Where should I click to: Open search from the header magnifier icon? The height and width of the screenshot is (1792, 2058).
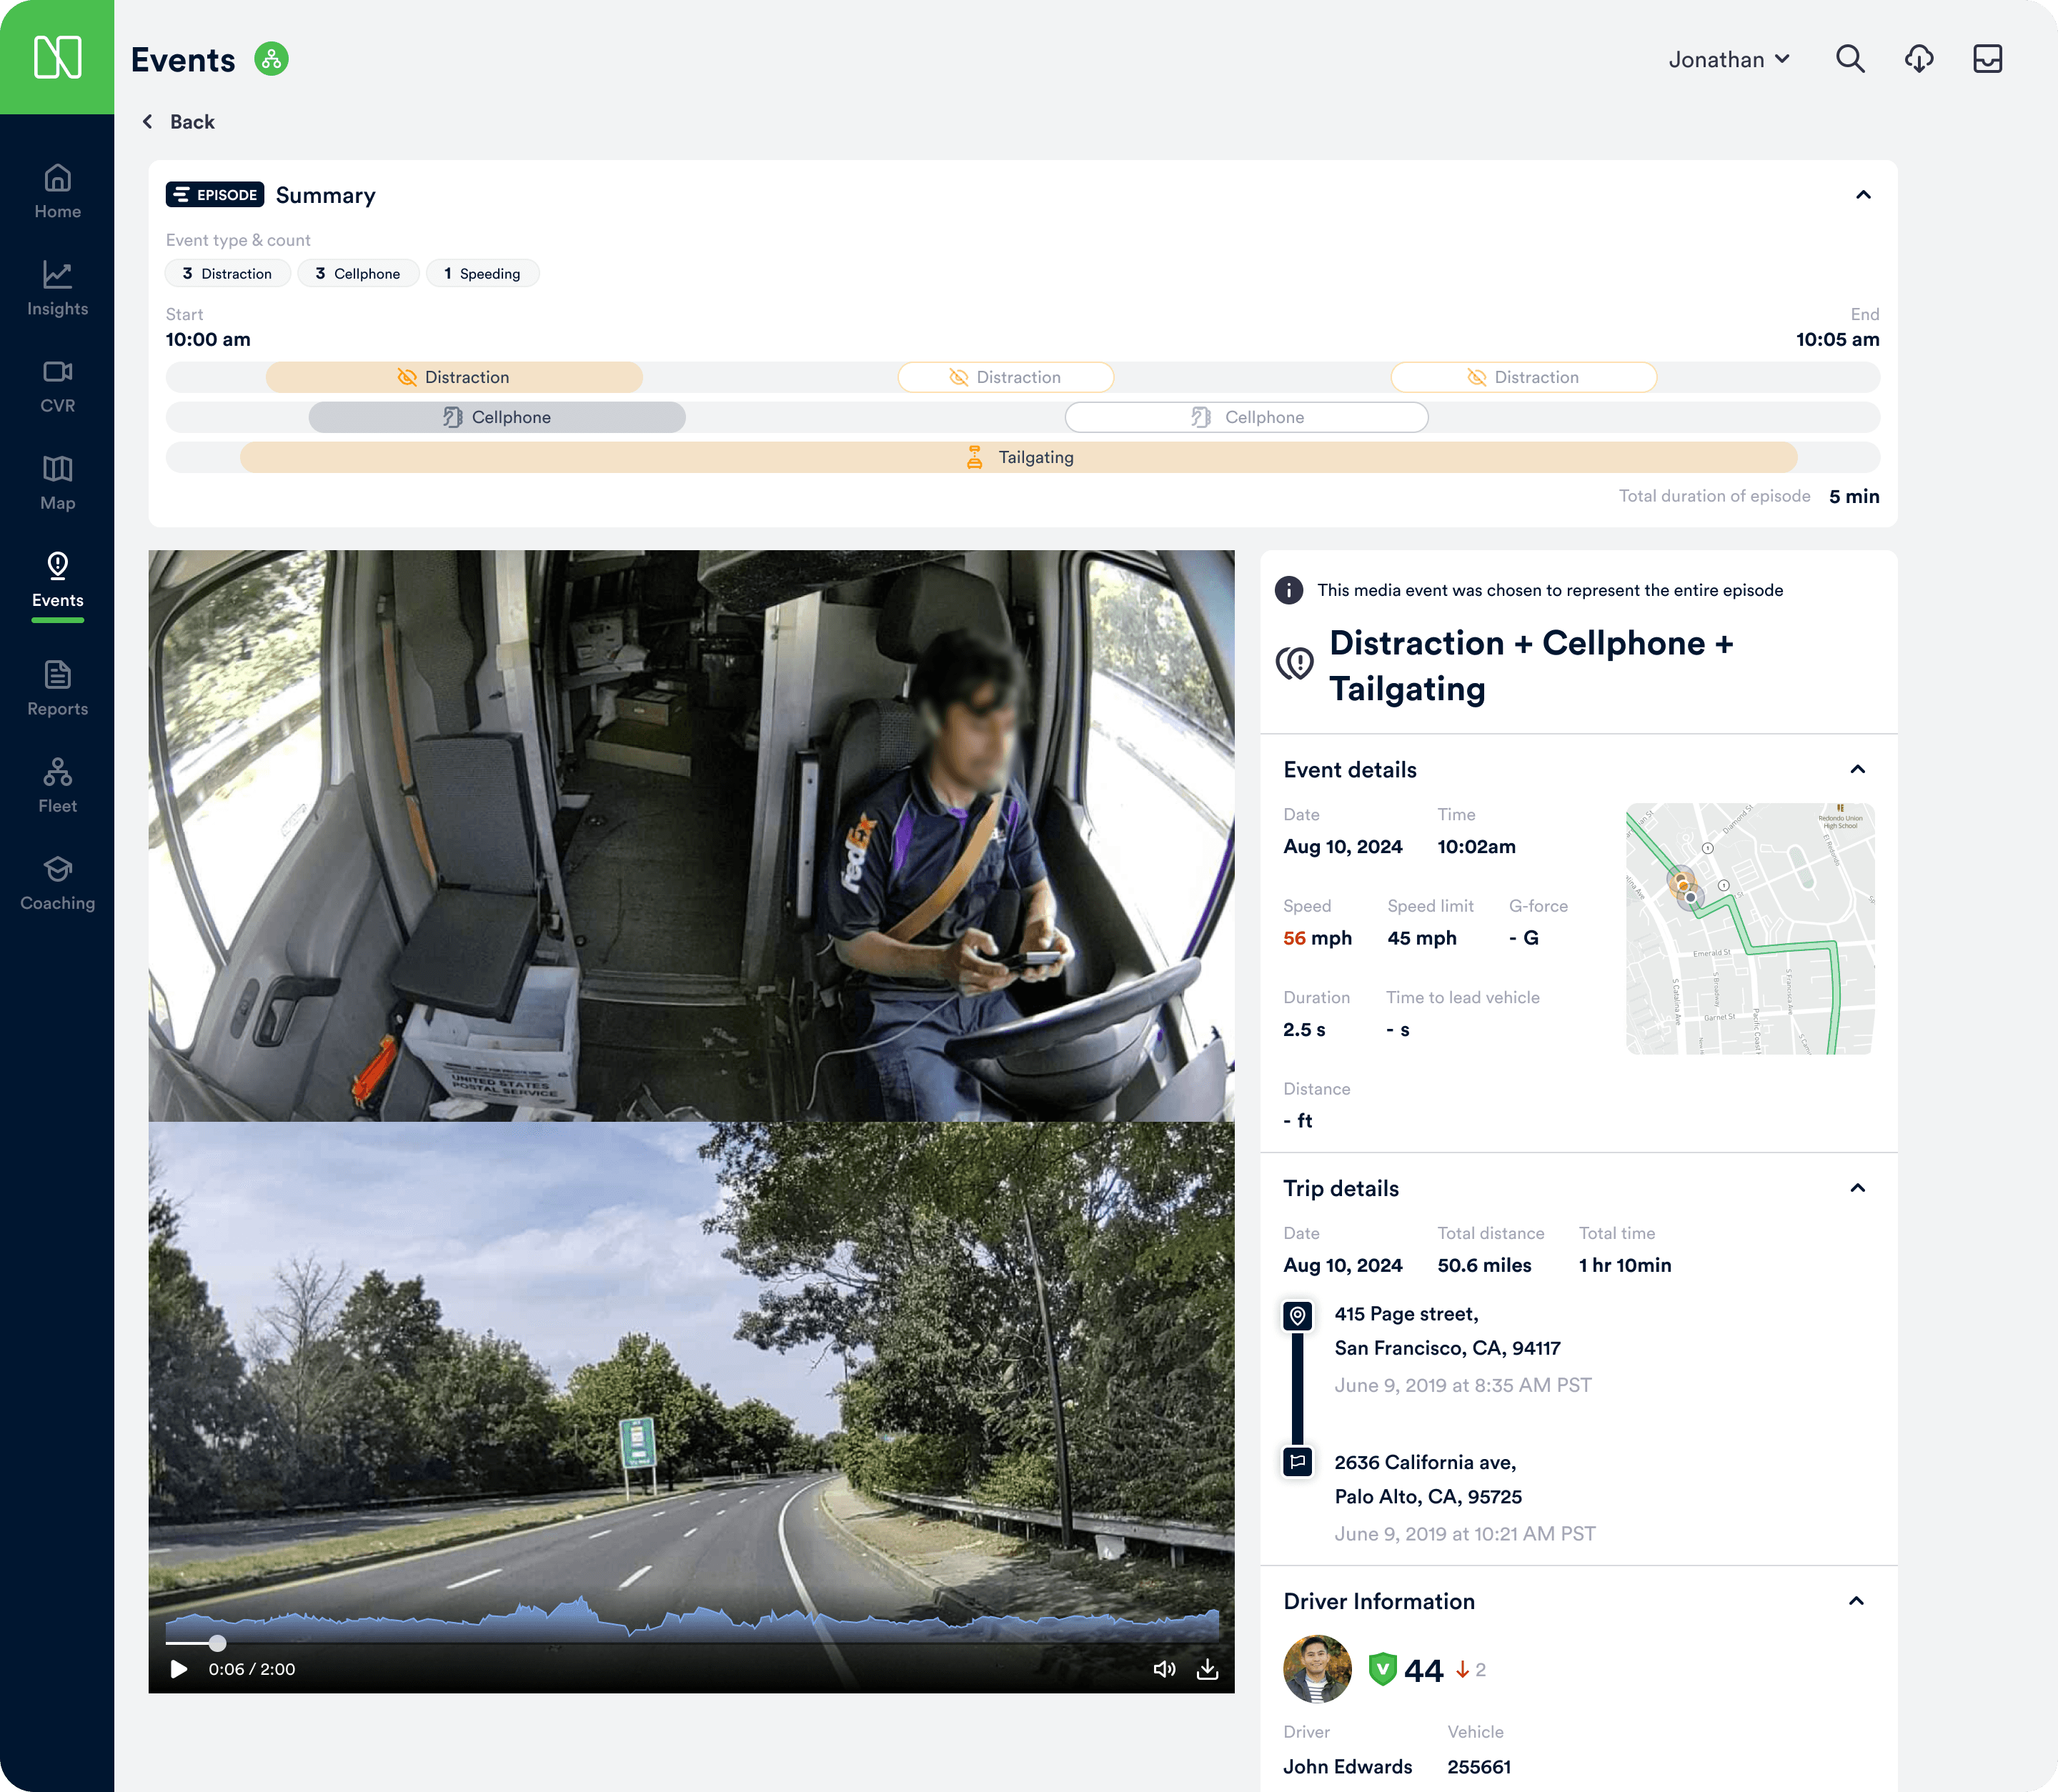[x=1850, y=59]
